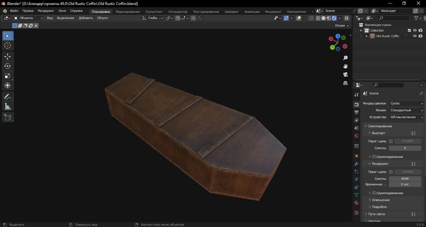
Task: Open the Object properties tab
Action: coord(356,156)
